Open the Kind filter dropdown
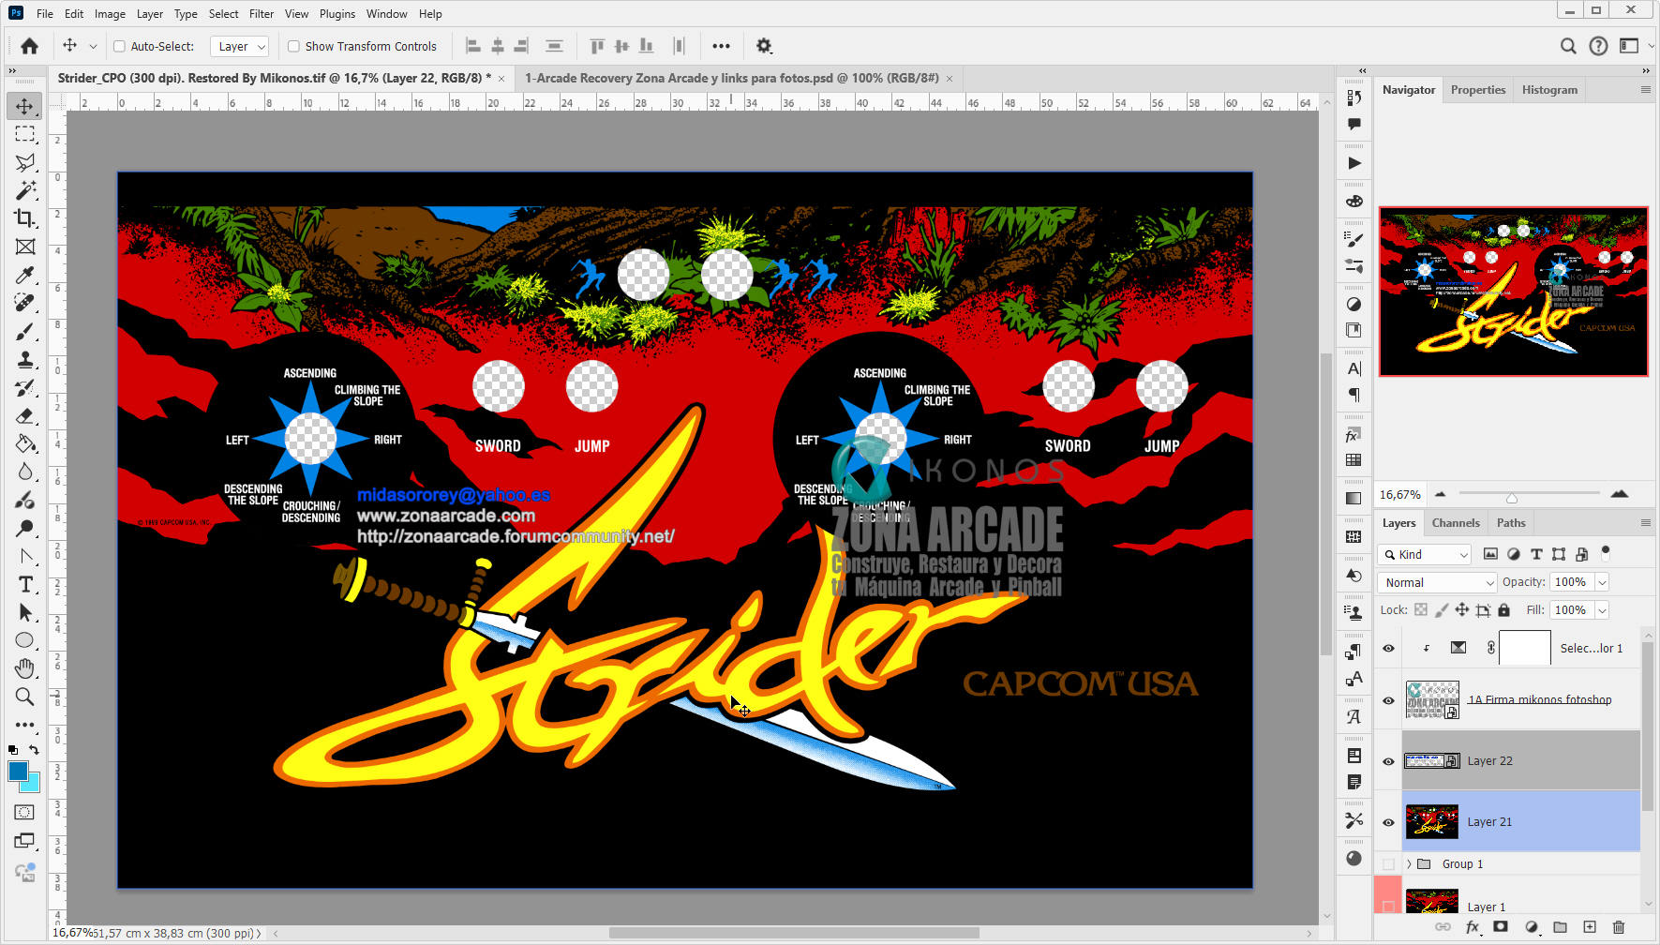Image resolution: width=1660 pixels, height=945 pixels. pyautogui.click(x=1425, y=554)
